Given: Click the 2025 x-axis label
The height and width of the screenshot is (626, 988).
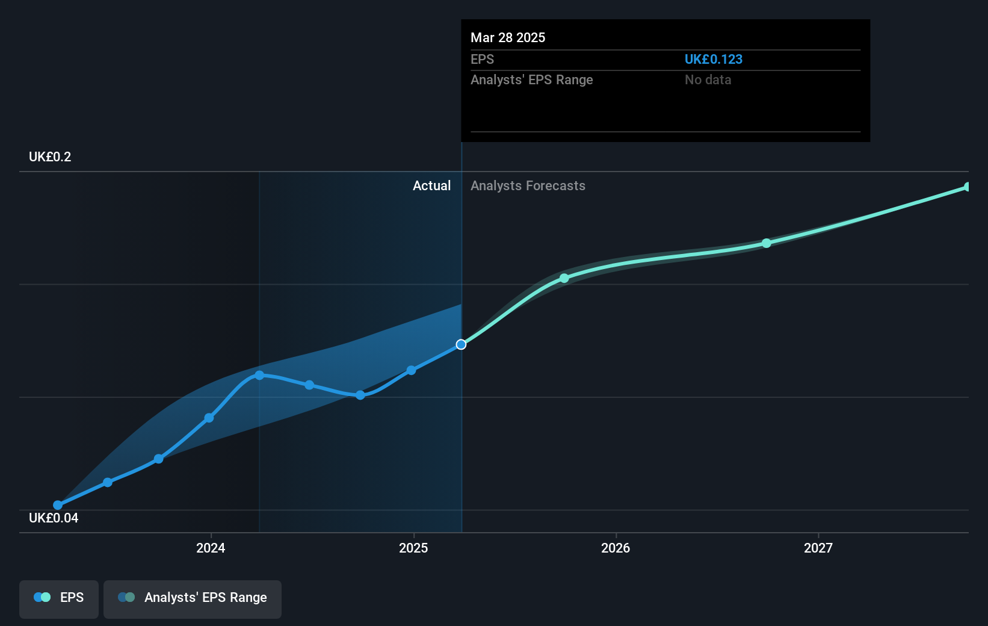Looking at the screenshot, I should [413, 548].
